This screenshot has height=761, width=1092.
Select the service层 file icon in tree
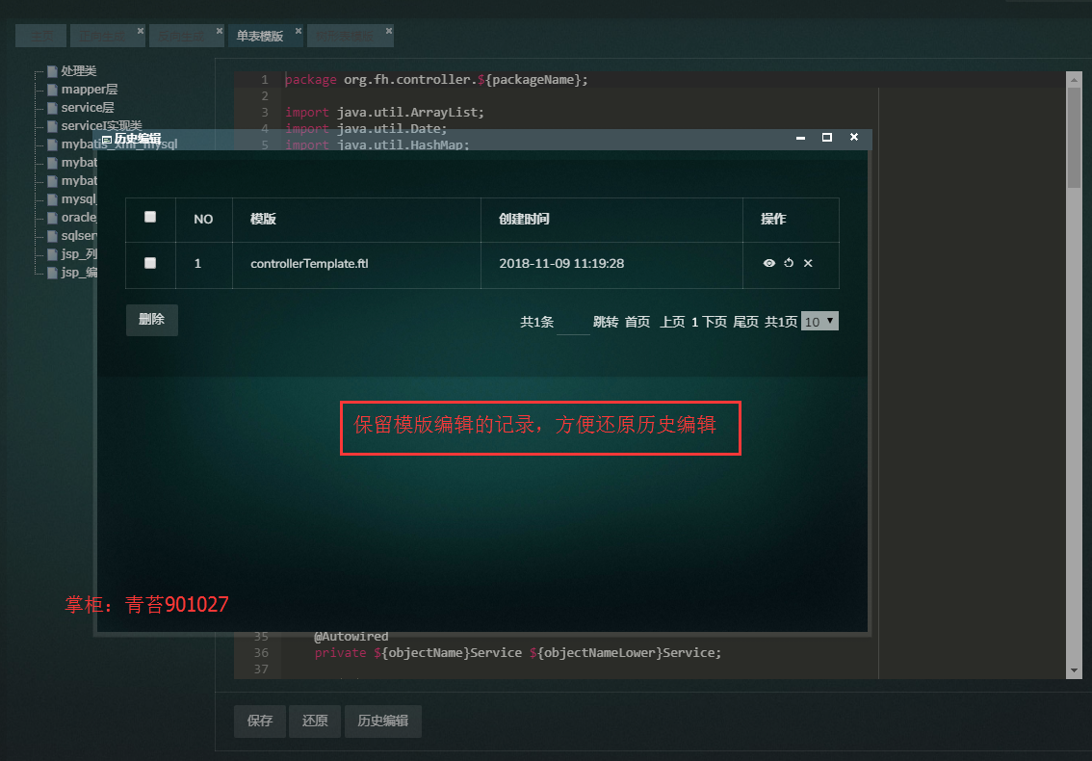tap(52, 108)
